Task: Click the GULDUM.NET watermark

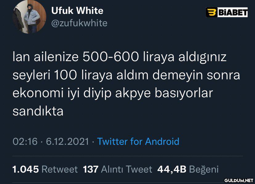Action: [239, 180]
